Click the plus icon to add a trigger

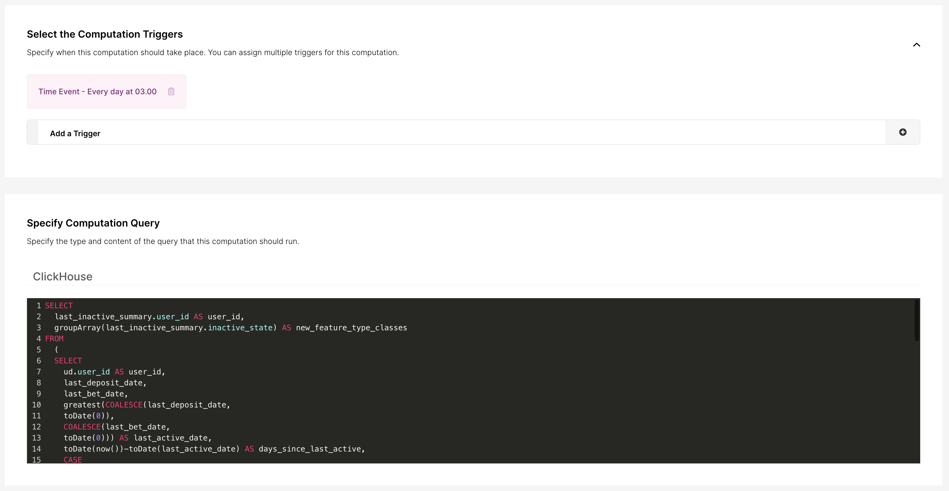point(902,132)
